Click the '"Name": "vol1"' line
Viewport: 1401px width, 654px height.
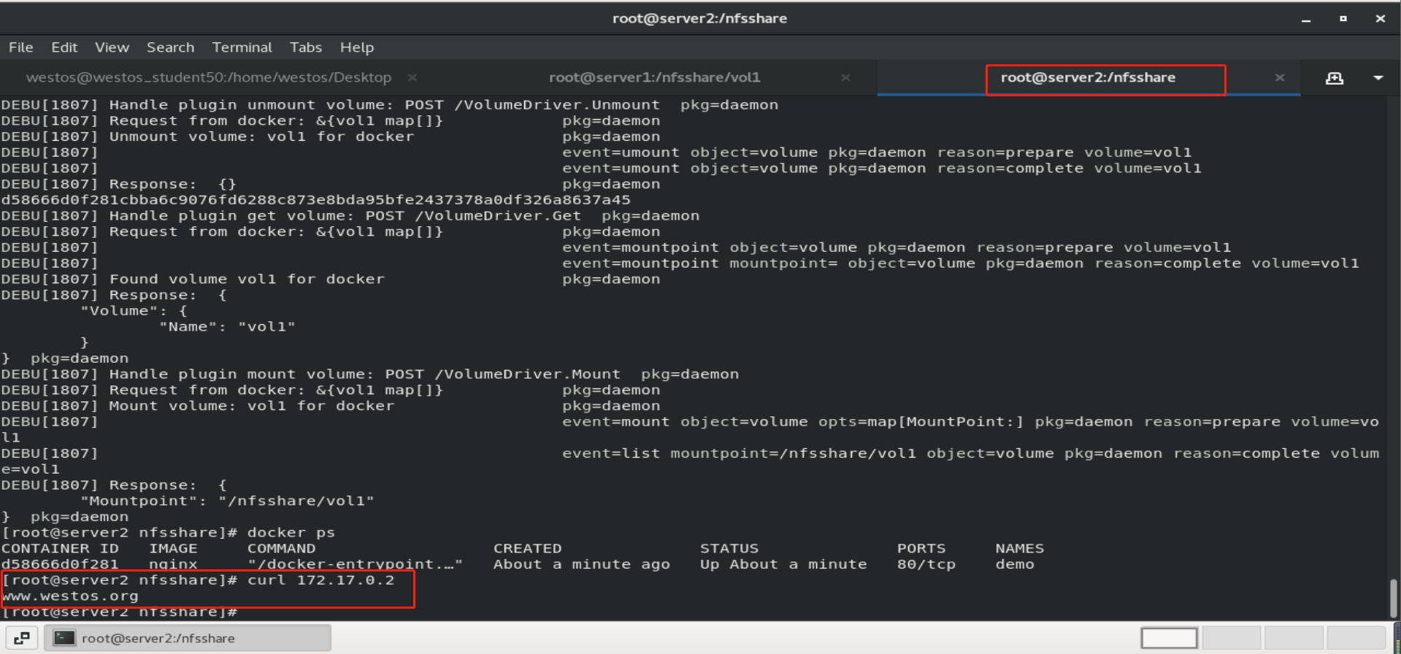click(227, 327)
